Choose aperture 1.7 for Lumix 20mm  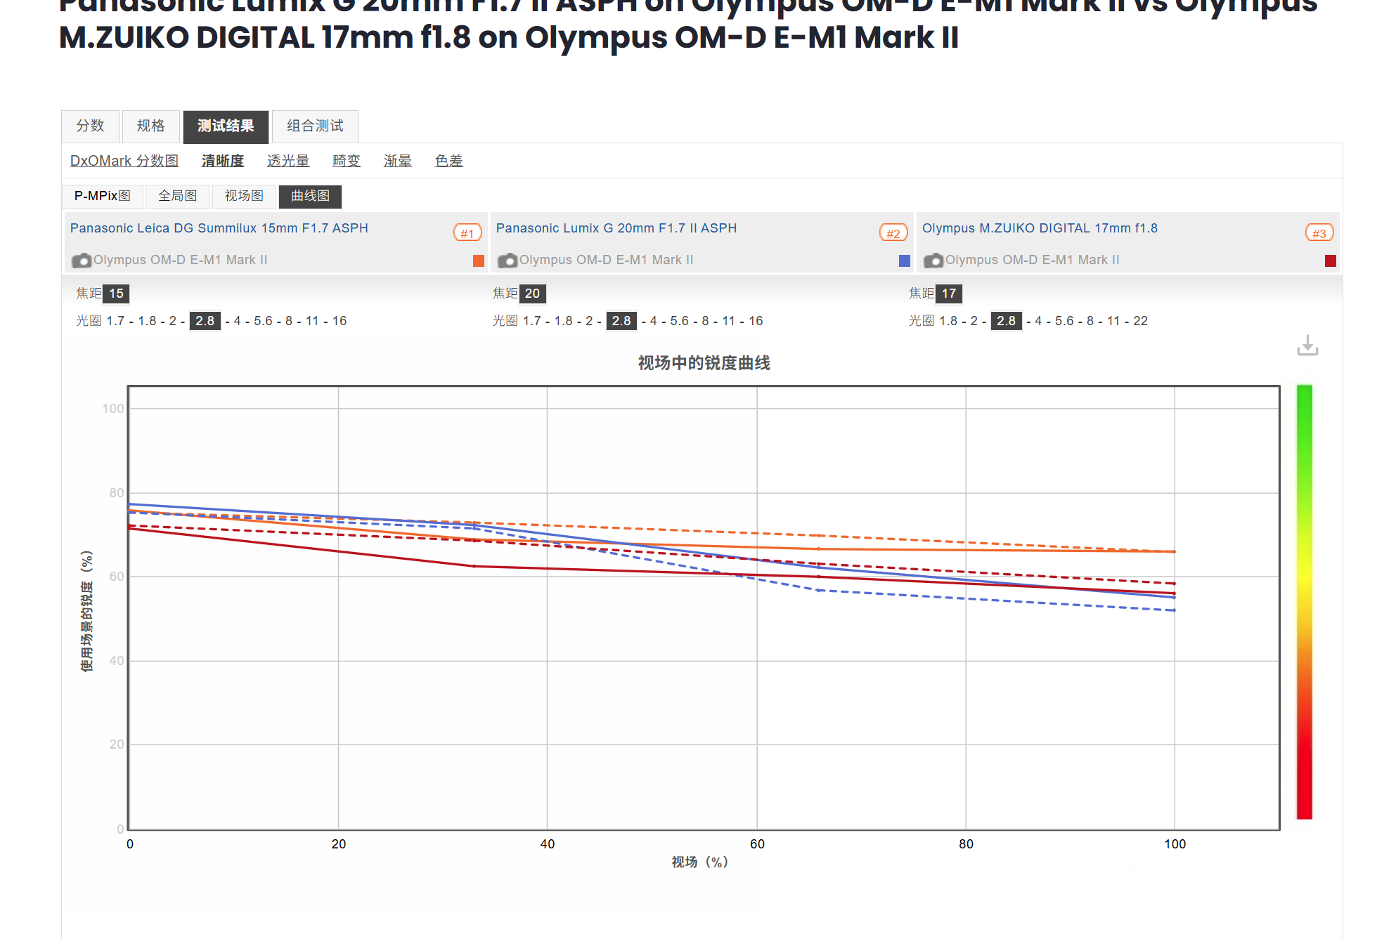tap(532, 321)
